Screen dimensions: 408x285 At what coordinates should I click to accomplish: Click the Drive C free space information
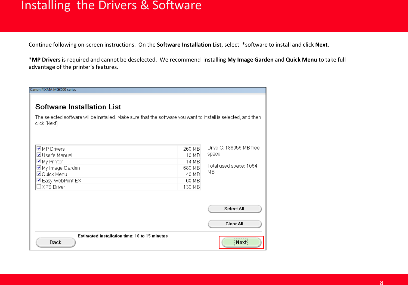233,151
